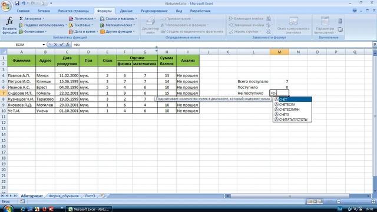Open the Логические functions list
Viewport: 377px width, 212px height.
point(82,18)
